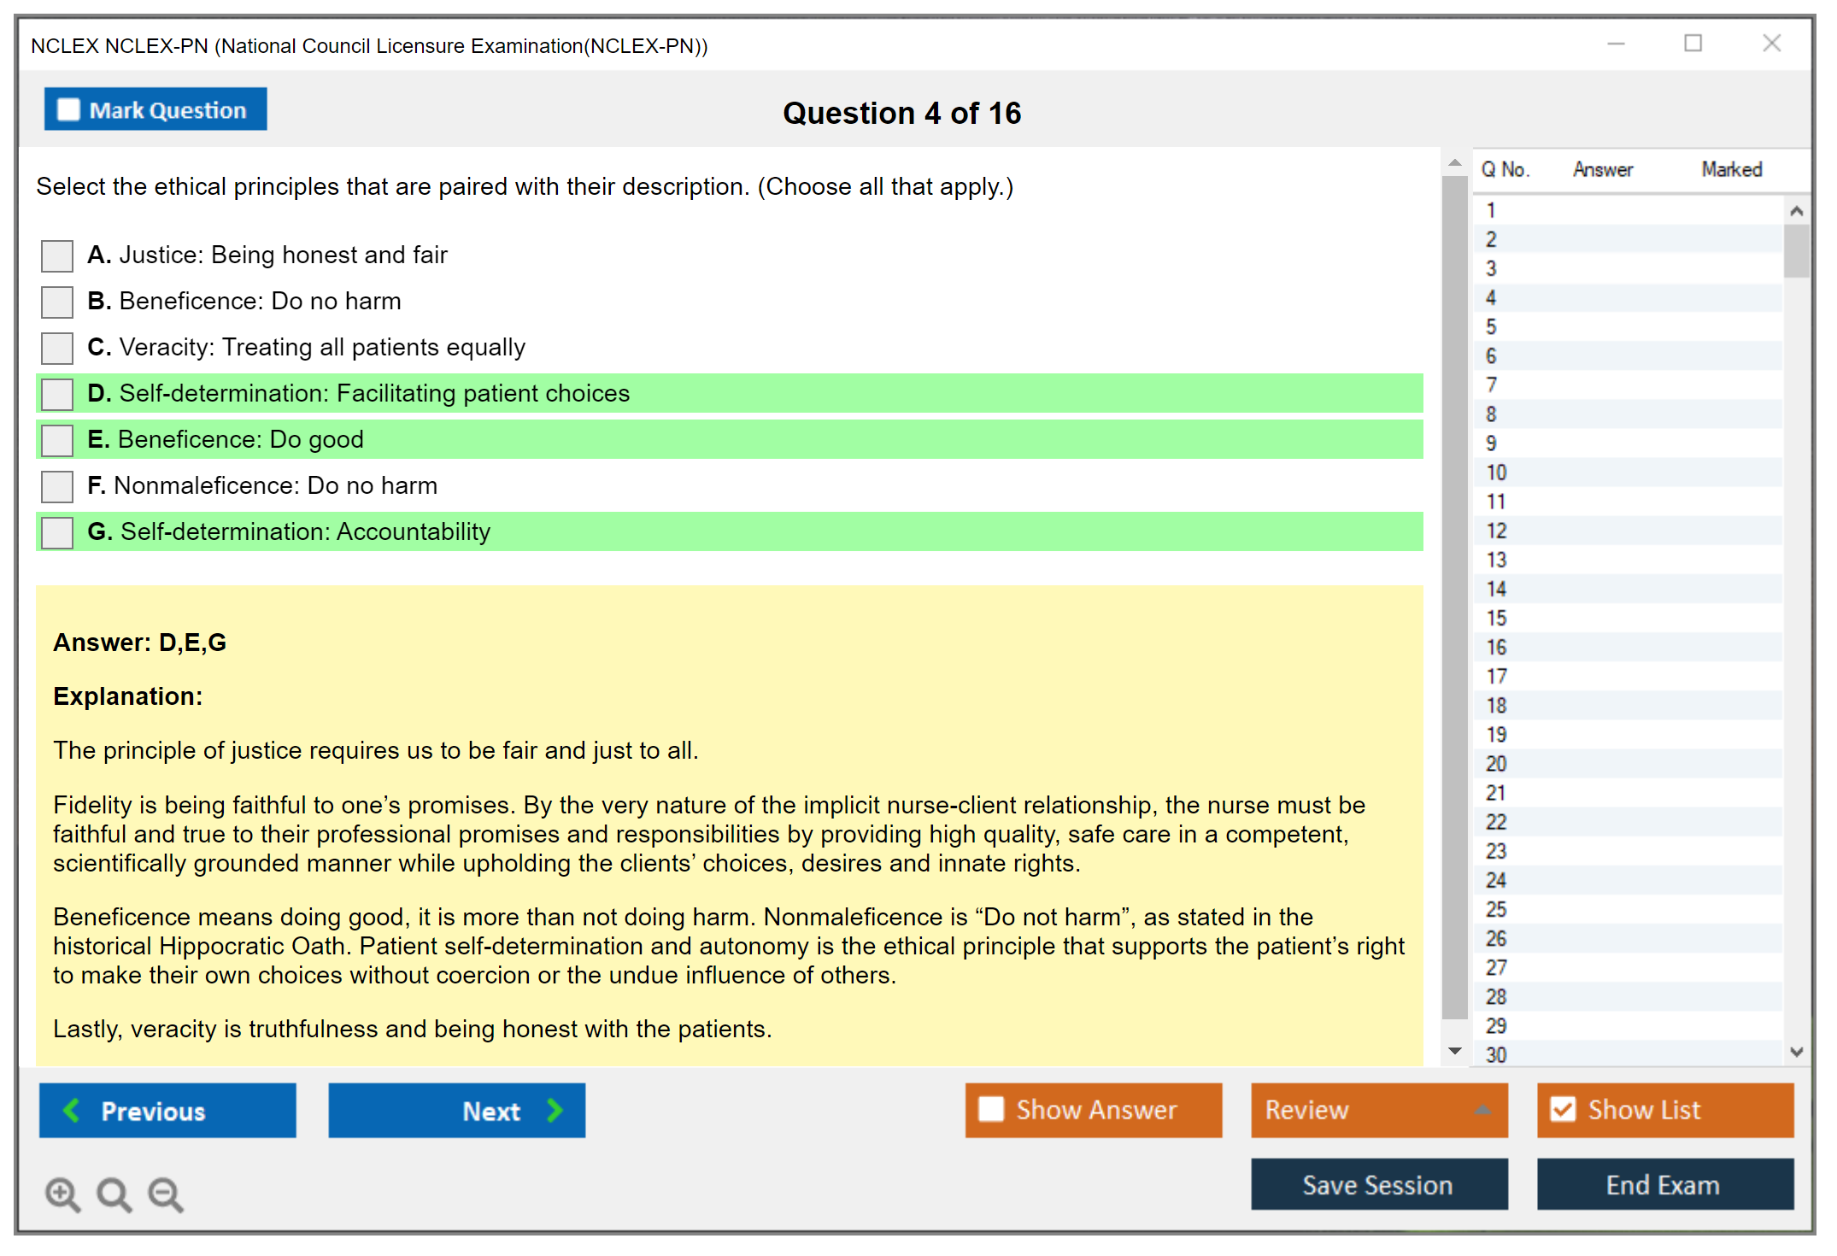Image resolution: width=1837 pixels, height=1256 pixels.
Task: Click the Marked column header
Action: pyautogui.click(x=1731, y=169)
